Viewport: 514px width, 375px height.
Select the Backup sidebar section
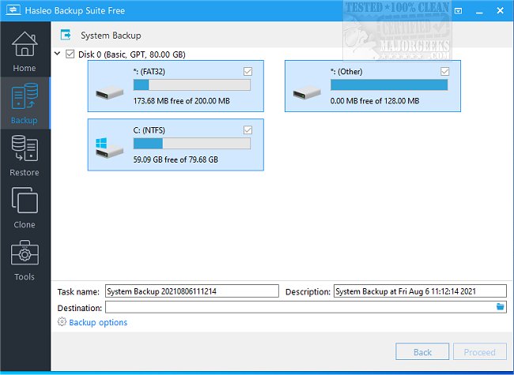[25, 103]
